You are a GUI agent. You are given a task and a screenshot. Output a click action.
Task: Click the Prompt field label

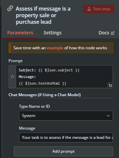click(15, 61)
